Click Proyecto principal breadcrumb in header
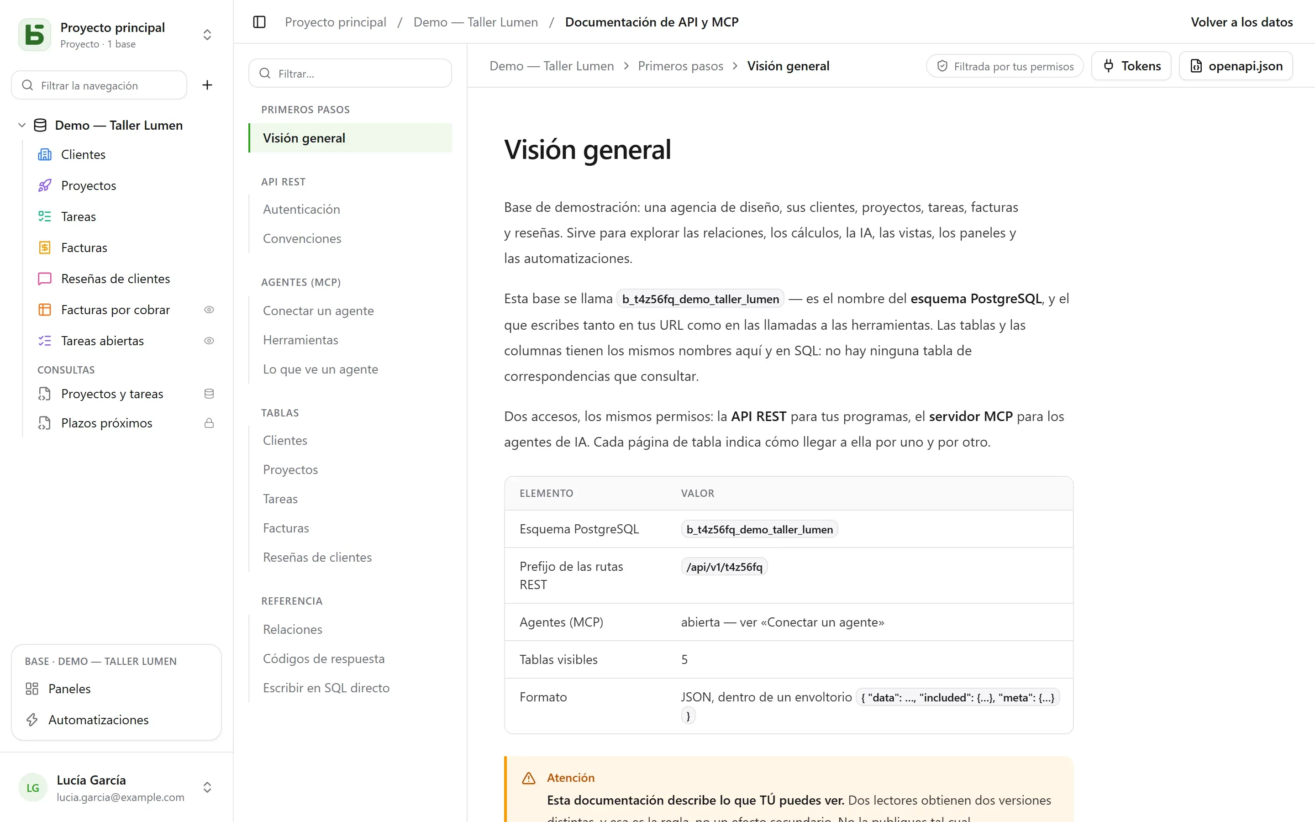 (335, 22)
